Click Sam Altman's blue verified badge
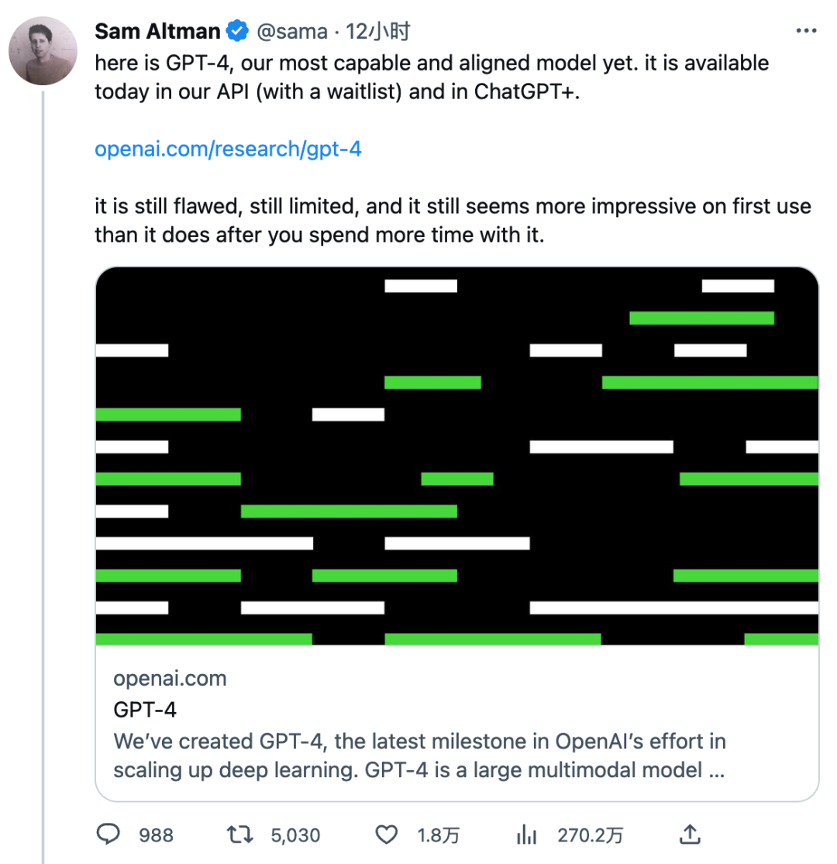Viewport: 837px width, 864px height. [x=236, y=31]
